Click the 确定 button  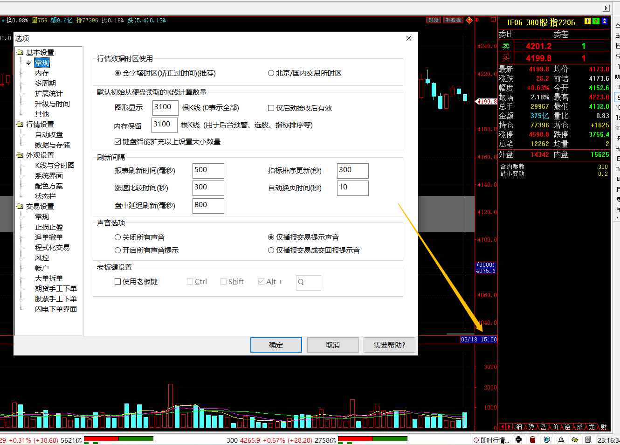[x=276, y=345]
